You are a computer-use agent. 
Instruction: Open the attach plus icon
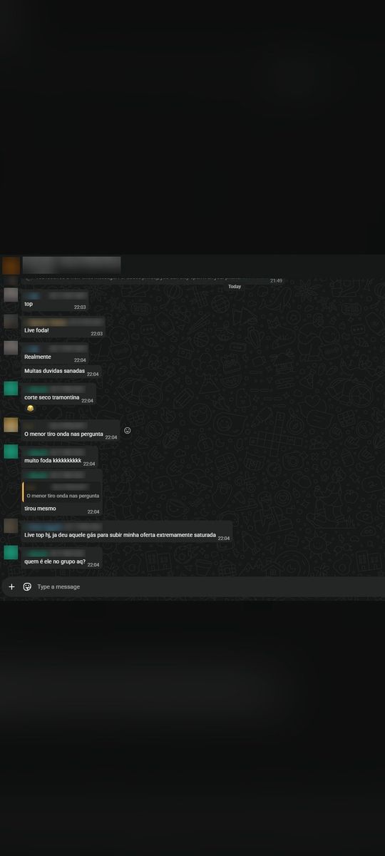[11, 586]
